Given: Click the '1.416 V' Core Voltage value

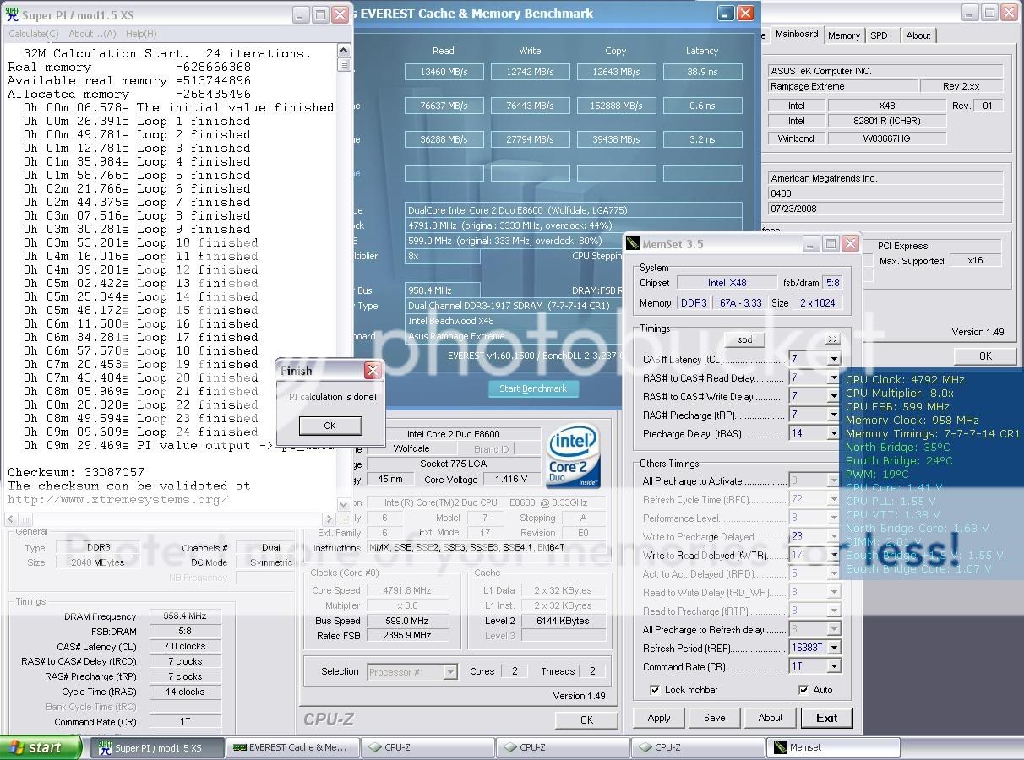Looking at the screenshot, I should point(512,480).
